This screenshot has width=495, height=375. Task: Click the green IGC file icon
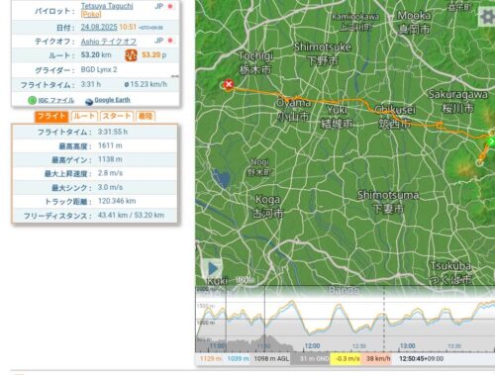pyautogui.click(x=32, y=100)
